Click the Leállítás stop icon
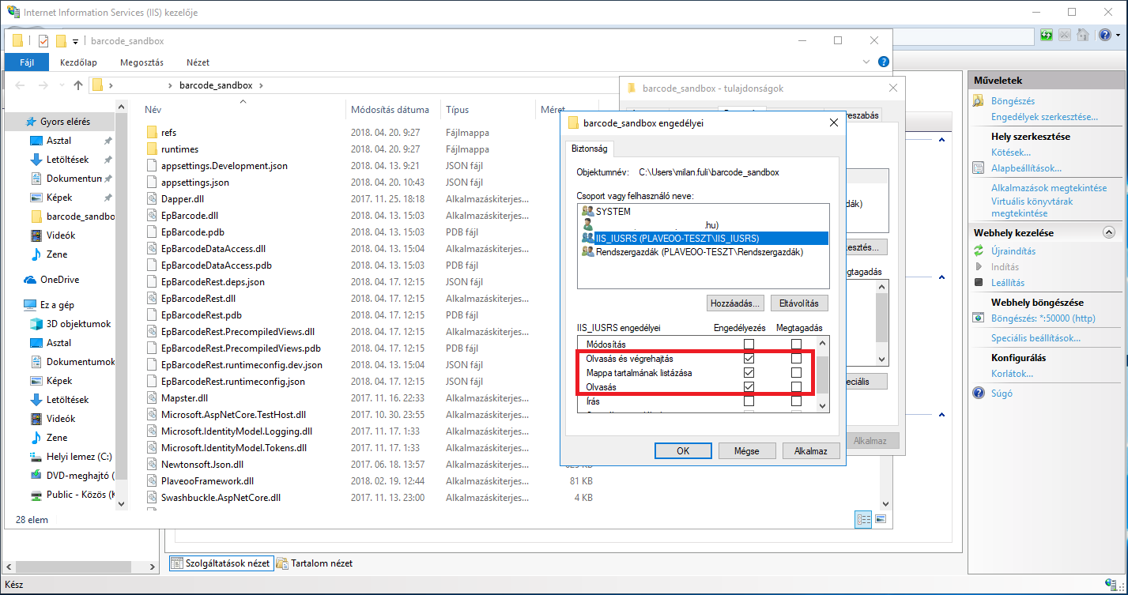 [x=979, y=282]
